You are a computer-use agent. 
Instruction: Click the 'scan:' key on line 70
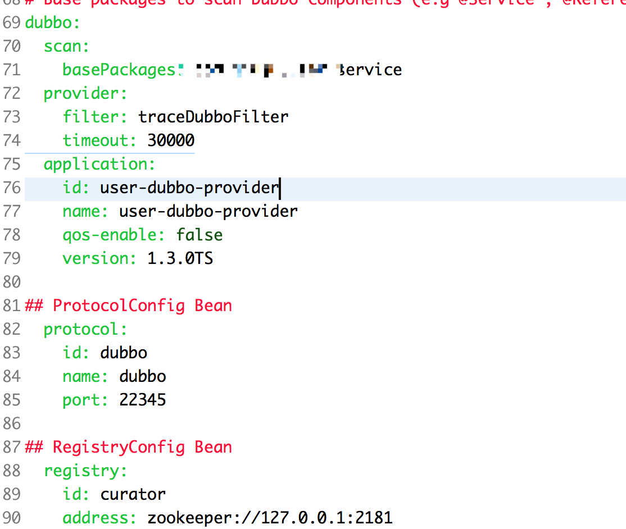66,46
